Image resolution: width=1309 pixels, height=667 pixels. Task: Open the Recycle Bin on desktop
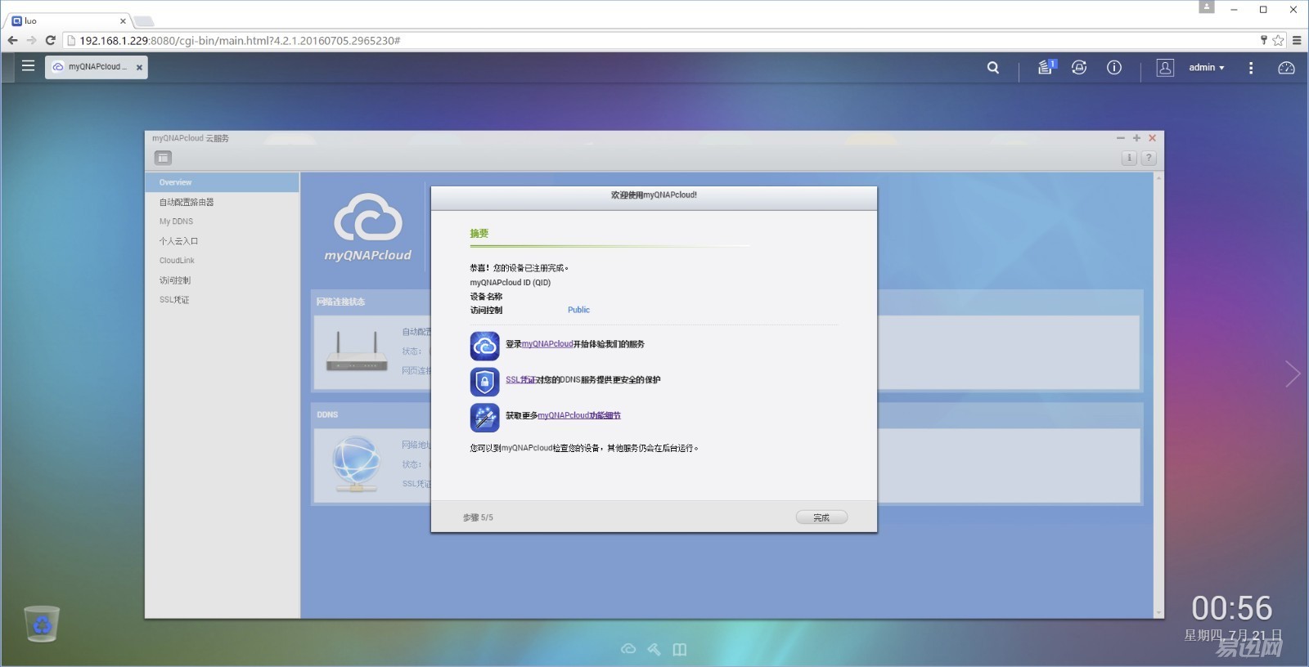42,624
